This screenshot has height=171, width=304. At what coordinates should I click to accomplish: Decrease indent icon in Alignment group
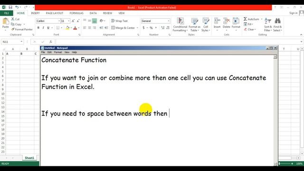click(x=101, y=28)
